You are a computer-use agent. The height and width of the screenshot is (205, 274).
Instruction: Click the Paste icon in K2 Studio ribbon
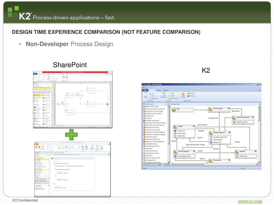(x=146, y=94)
